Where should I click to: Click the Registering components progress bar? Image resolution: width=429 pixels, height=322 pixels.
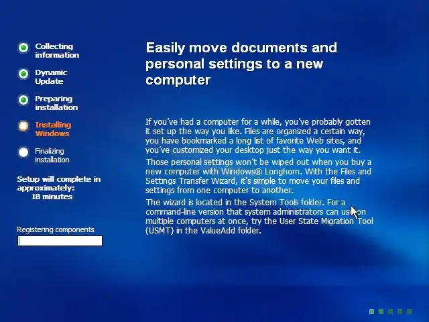pos(60,241)
